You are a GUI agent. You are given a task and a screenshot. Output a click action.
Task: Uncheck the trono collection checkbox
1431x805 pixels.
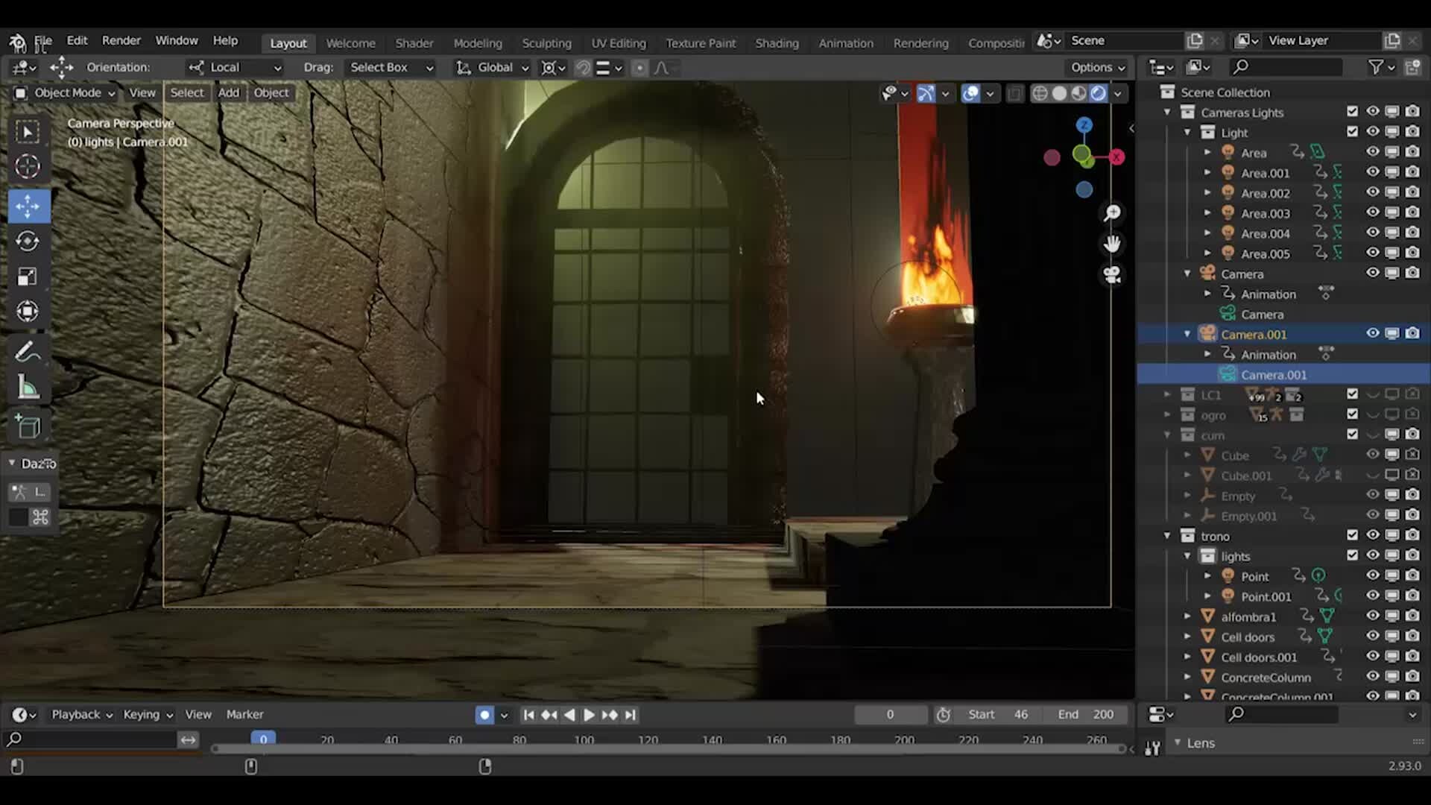point(1352,535)
